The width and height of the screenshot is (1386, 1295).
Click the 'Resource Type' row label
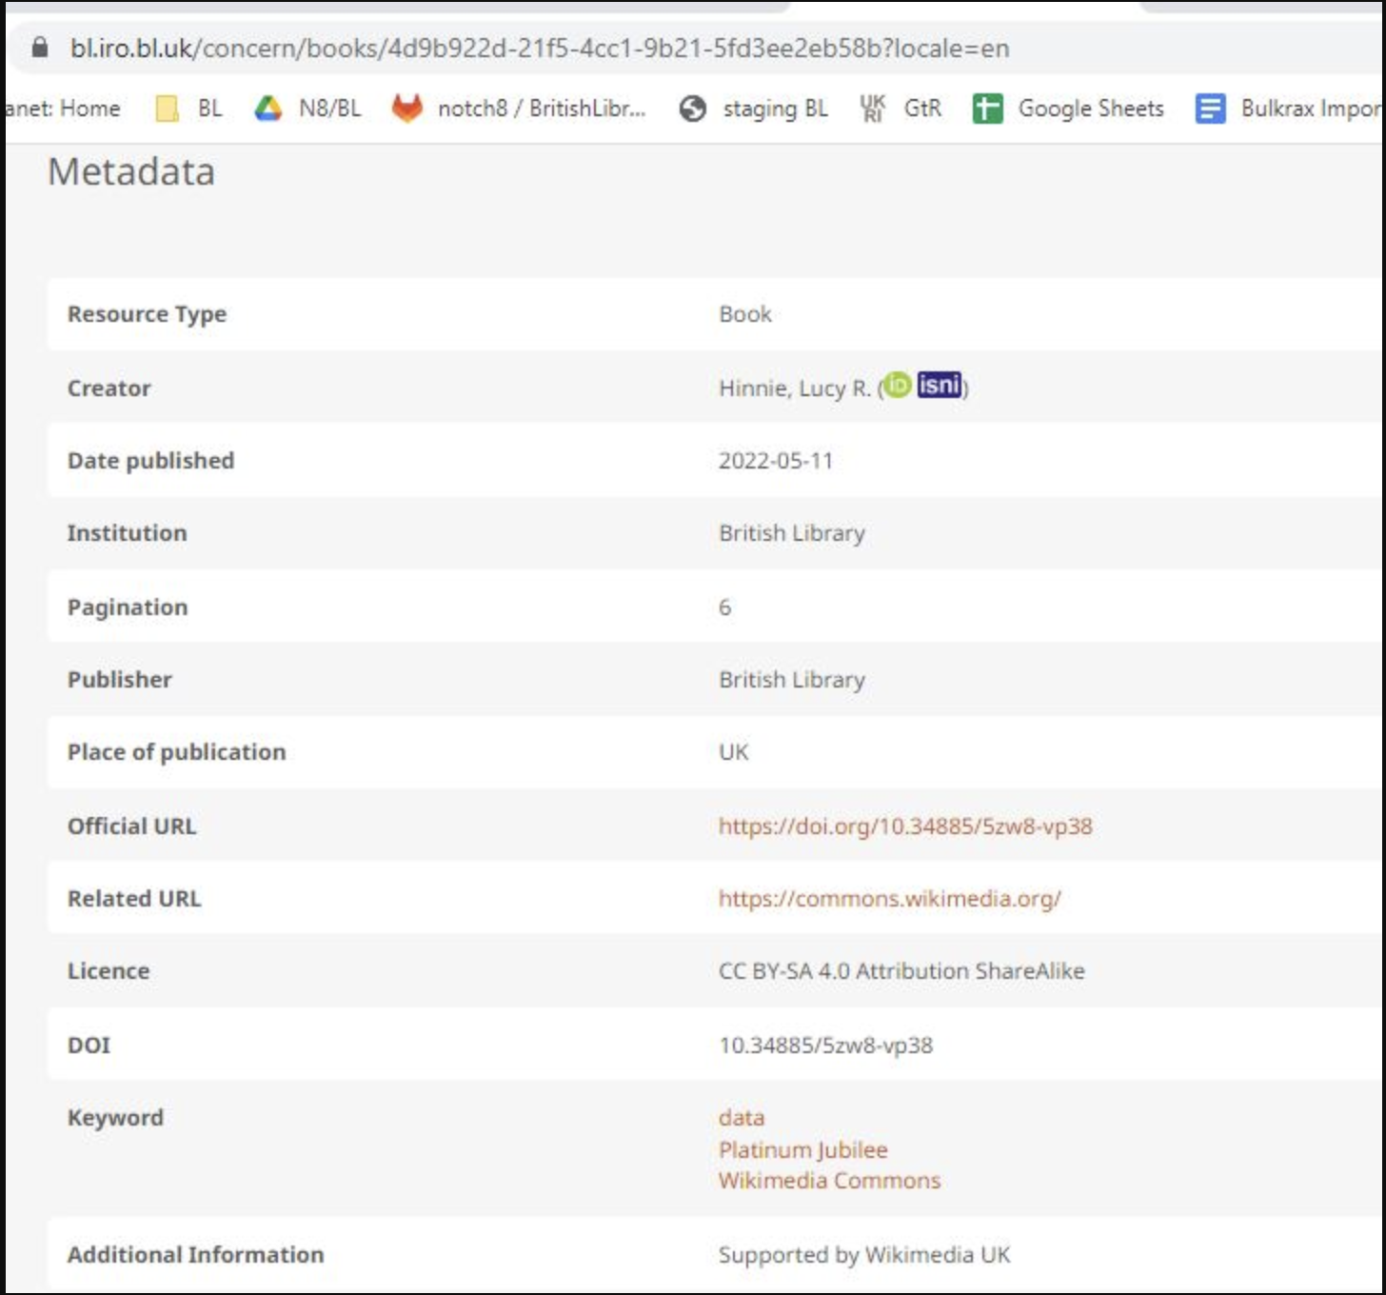point(148,314)
